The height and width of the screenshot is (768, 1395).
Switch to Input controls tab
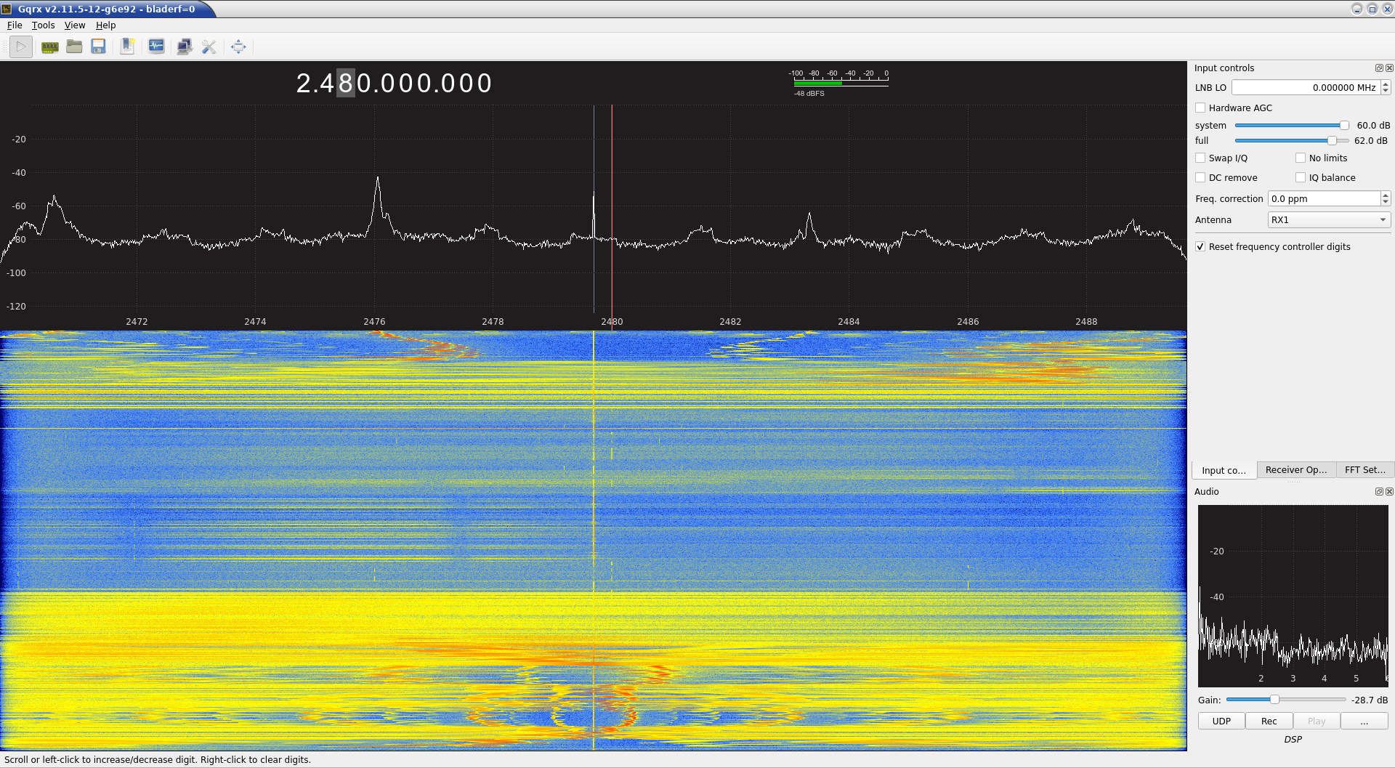1224,470
